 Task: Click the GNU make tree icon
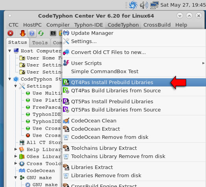[22, 178]
